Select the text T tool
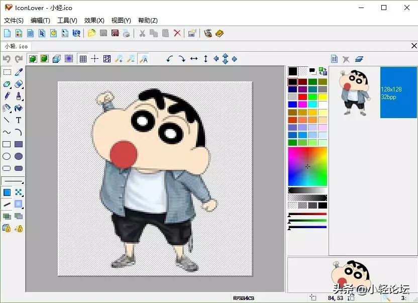This screenshot has width=418, height=303. [19, 120]
